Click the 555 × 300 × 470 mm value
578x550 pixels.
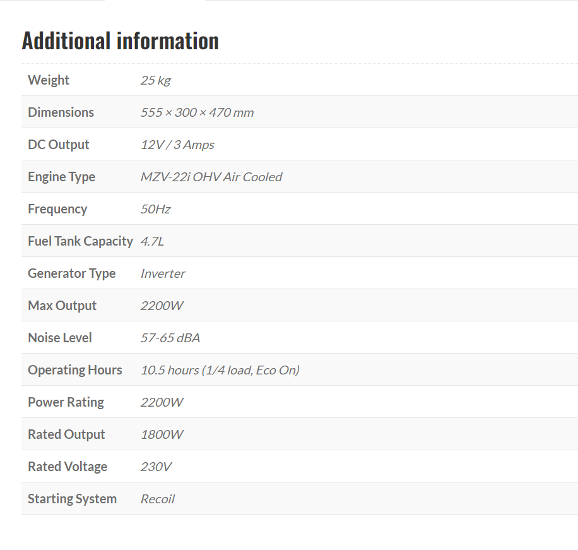click(197, 112)
